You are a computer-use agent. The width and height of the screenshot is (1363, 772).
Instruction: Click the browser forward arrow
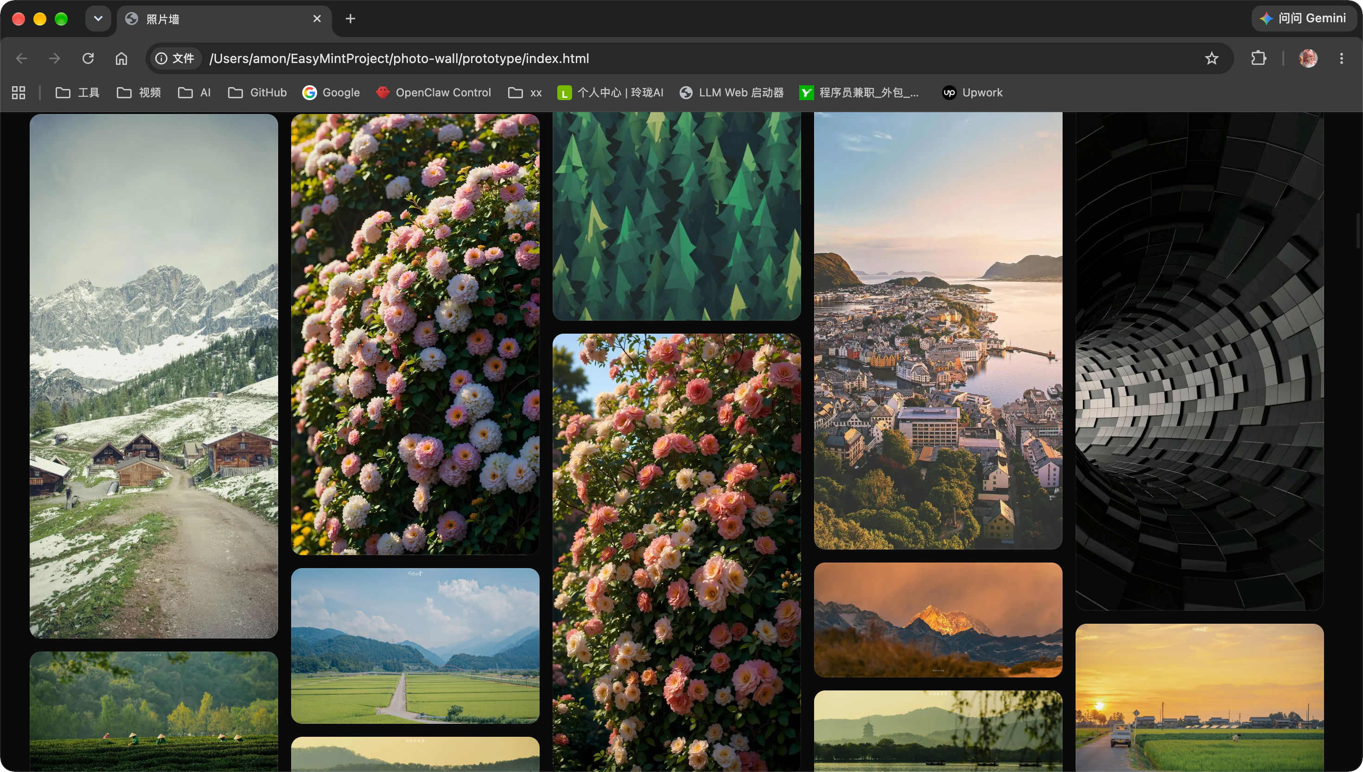coord(55,58)
